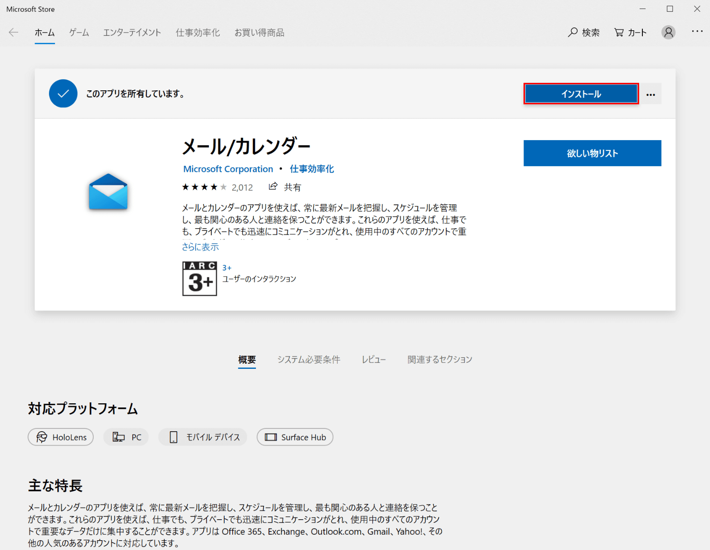Open the 仕事効率化 navigation tab
710x550 pixels.
click(198, 33)
